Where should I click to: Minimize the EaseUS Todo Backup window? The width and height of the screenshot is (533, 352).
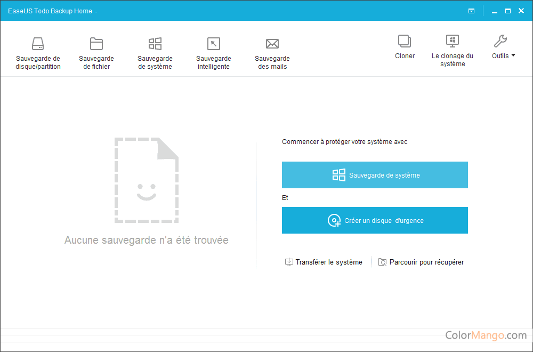point(495,12)
